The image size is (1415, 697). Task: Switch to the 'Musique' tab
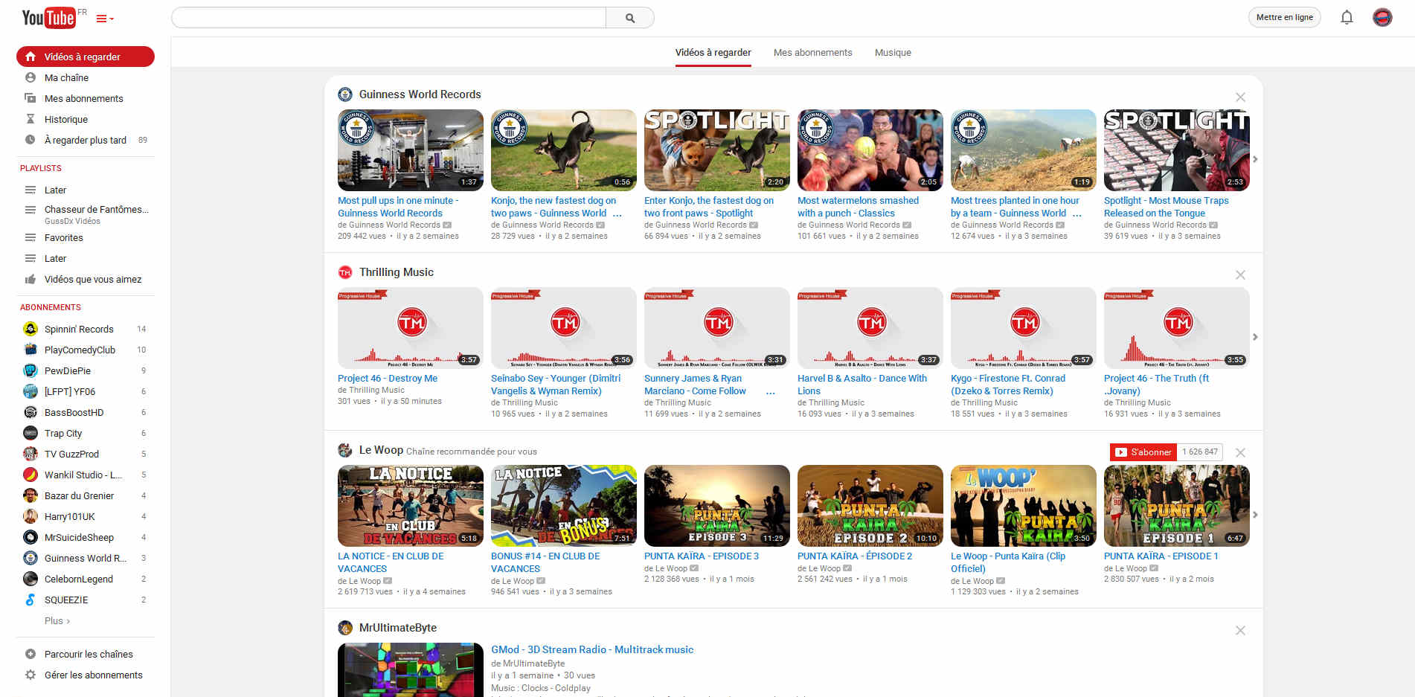893,53
